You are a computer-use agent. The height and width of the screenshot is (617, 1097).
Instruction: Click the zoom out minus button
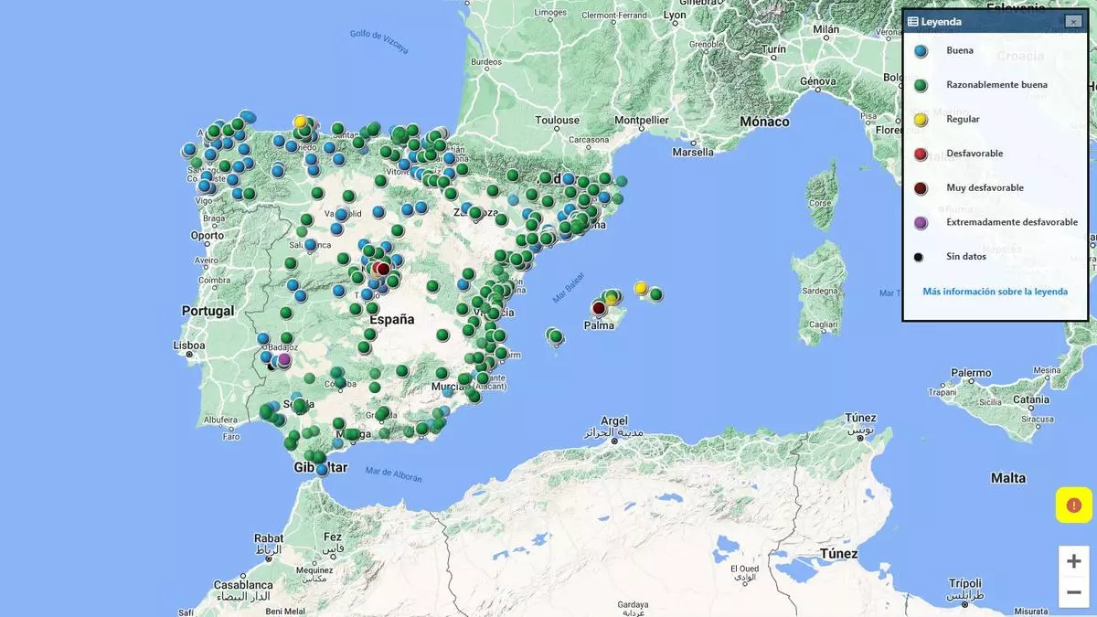point(1074,591)
